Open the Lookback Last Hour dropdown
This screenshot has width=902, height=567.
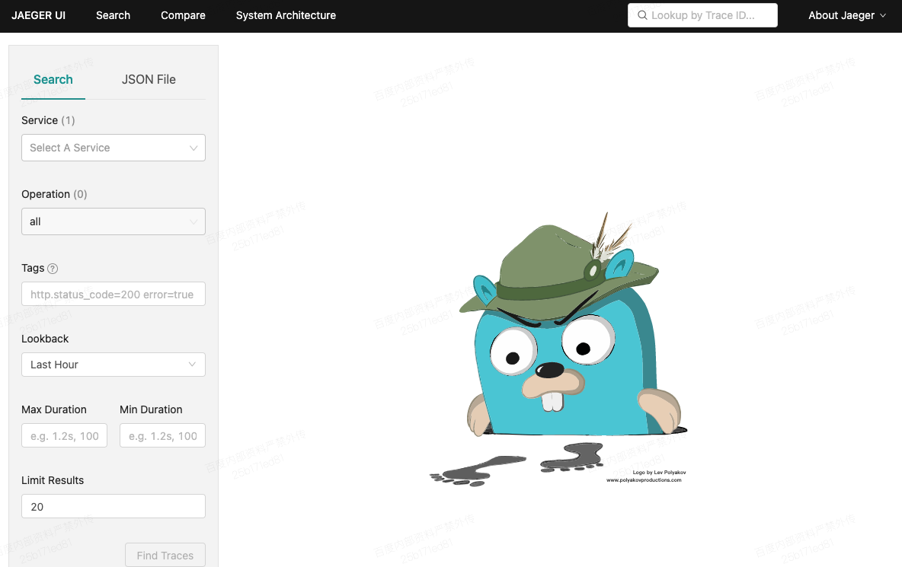[x=114, y=365]
